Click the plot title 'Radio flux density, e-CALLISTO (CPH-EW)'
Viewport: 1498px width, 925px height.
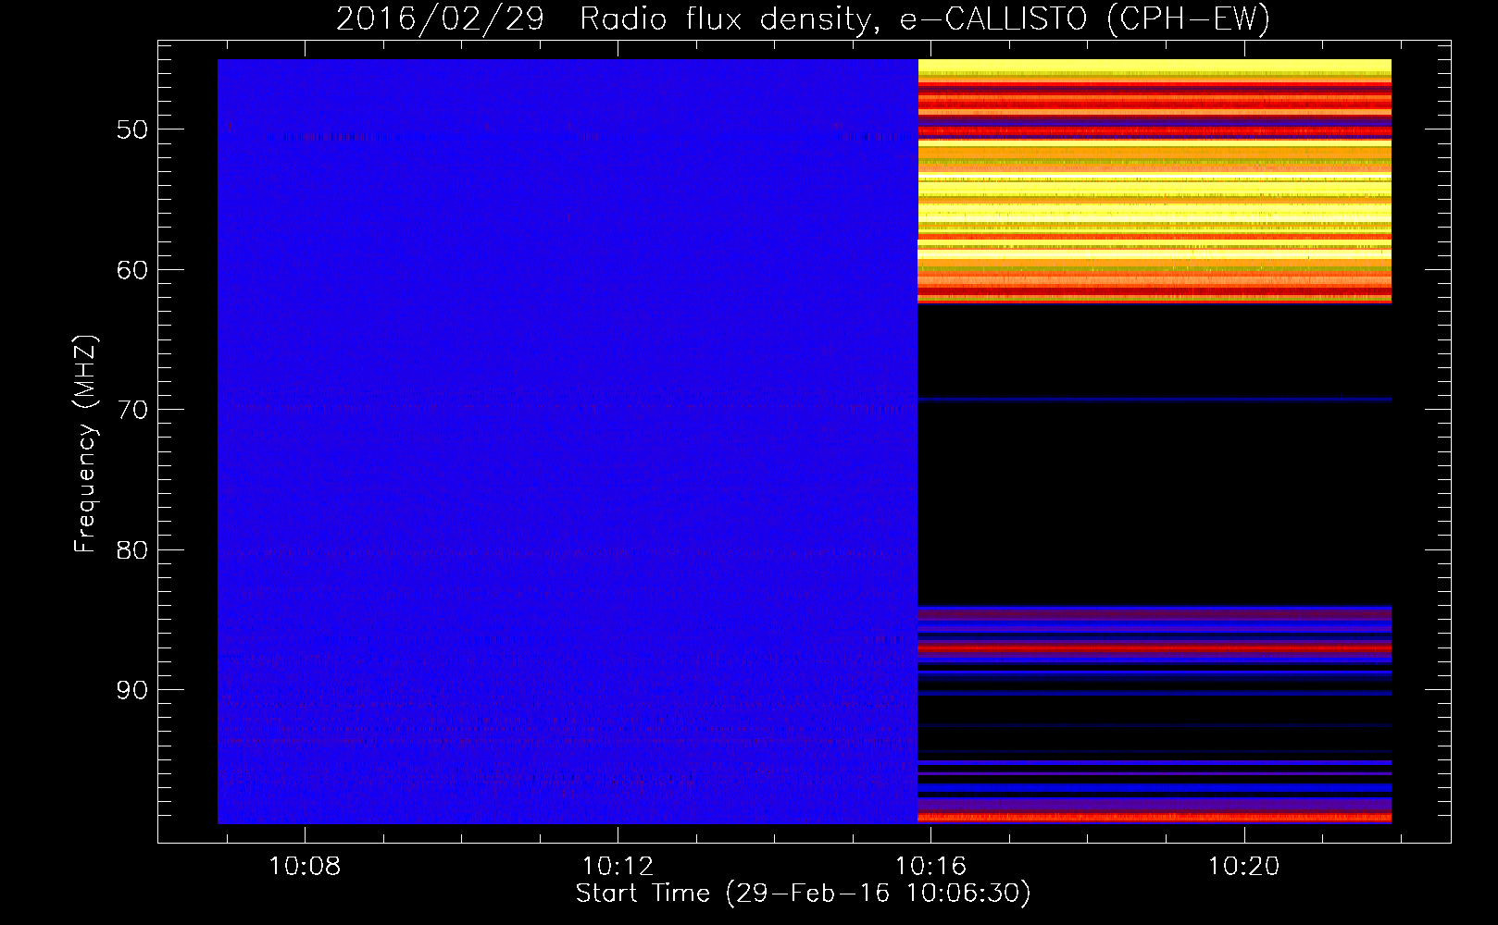tap(925, 18)
